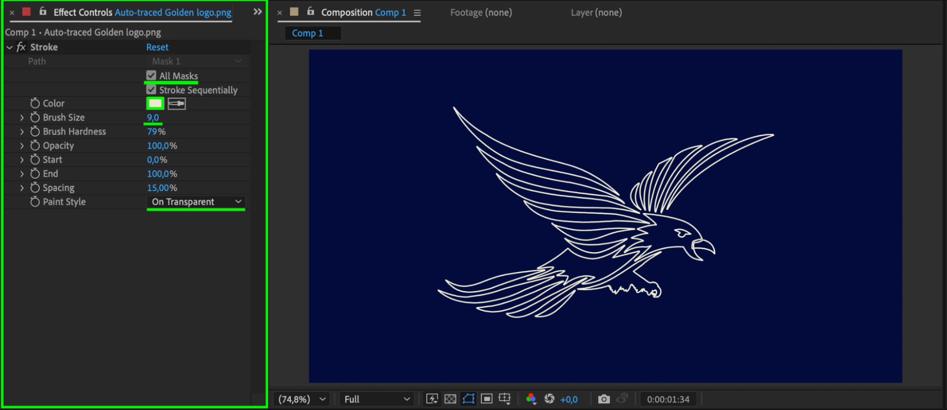Expand the Brush Hardness property
This screenshot has height=410, width=947.
22,132
